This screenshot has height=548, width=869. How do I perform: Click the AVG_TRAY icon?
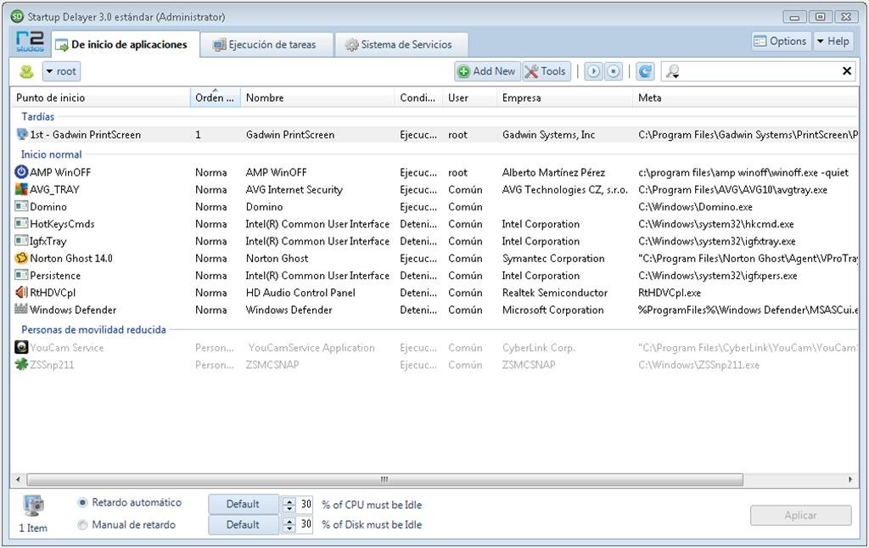coord(21,189)
